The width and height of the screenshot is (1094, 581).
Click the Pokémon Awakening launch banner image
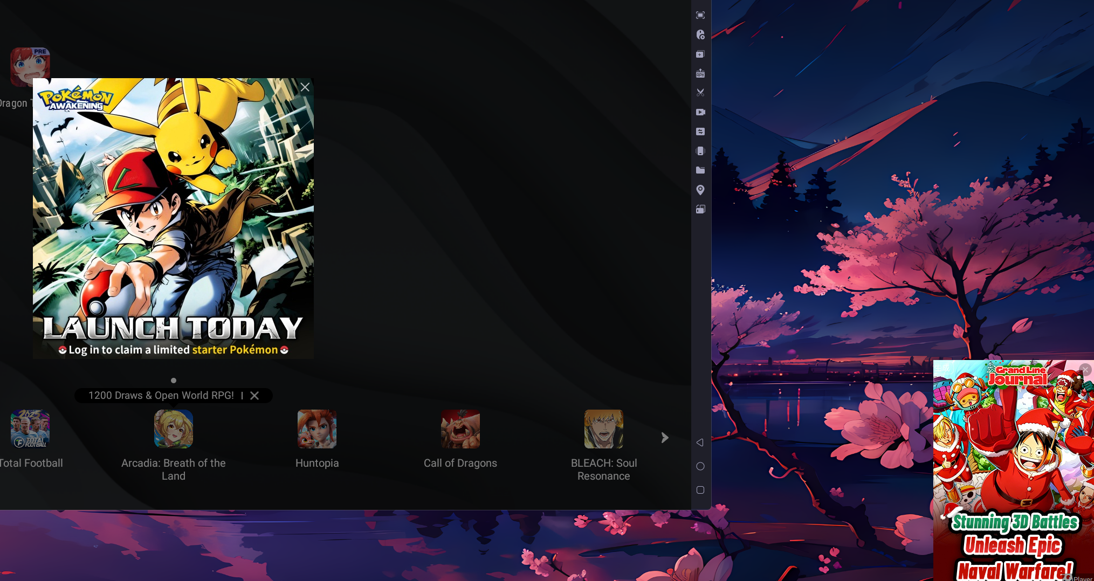point(173,218)
